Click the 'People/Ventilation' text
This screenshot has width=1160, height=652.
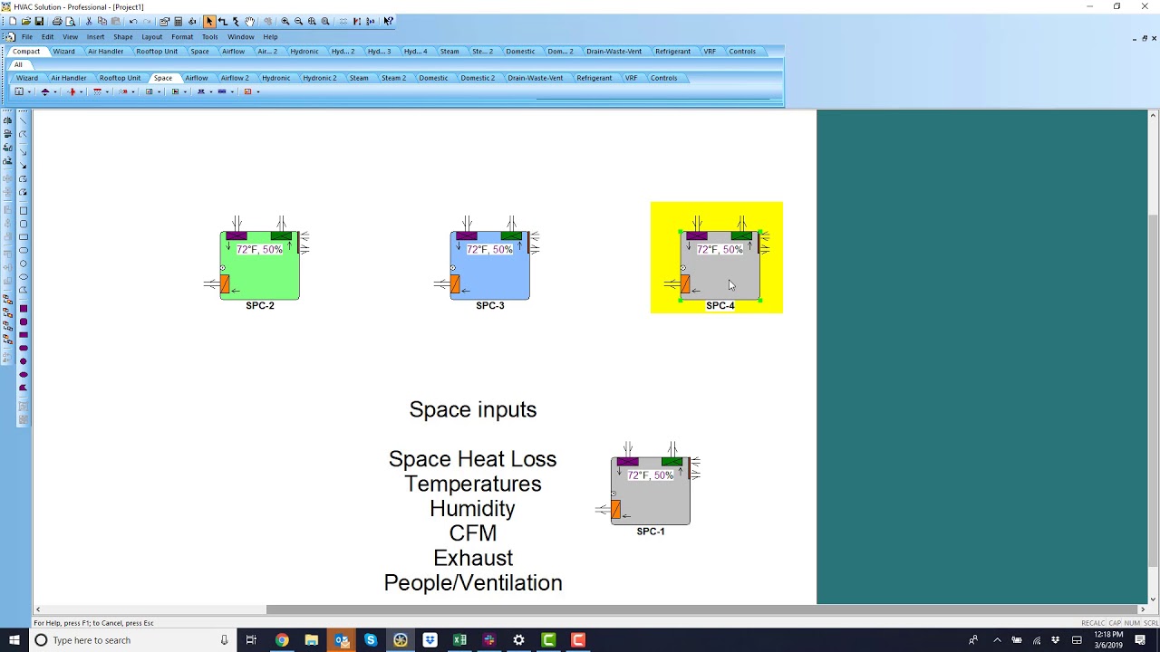pyautogui.click(x=473, y=583)
